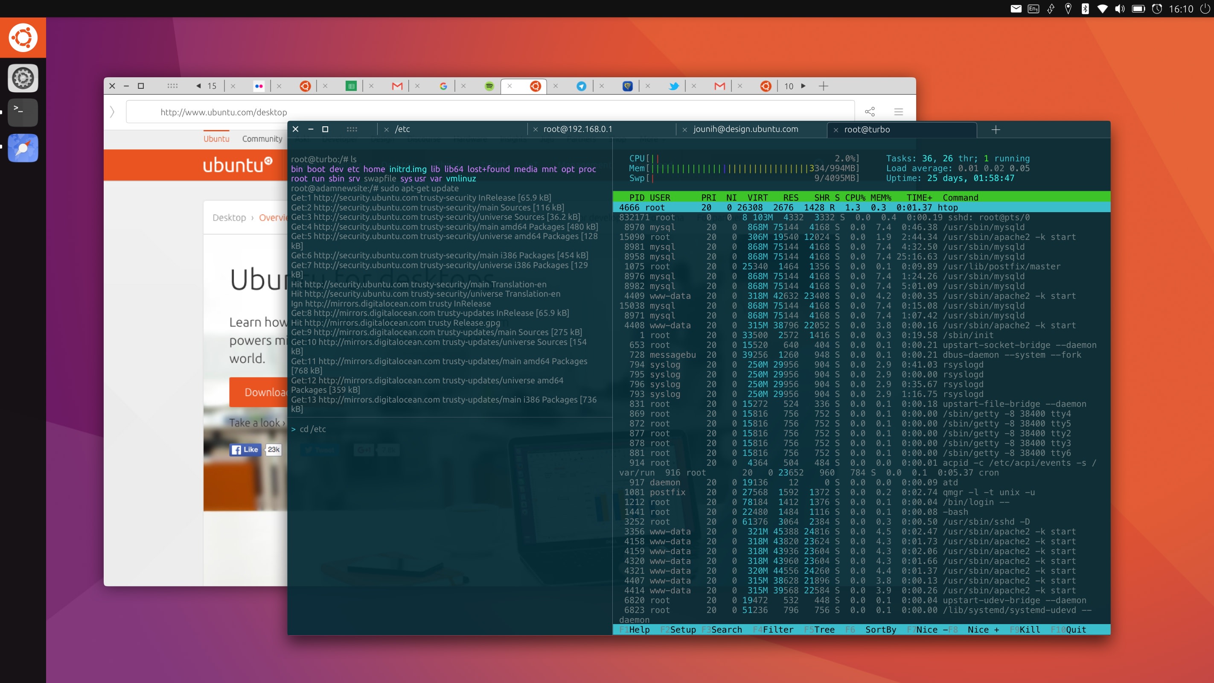
Task: Click the Ubuntu dash home icon
Action: click(23, 37)
